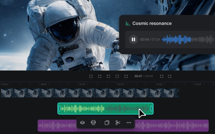
Task: Click the first dashed-square icon in the timeline toolbar
Action: 91,76
